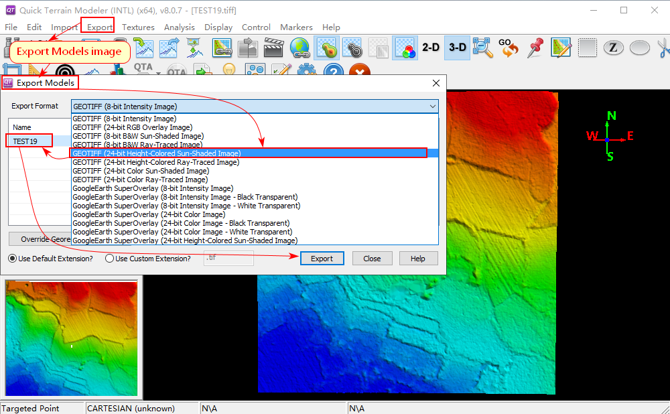Select the rectangle selection area tool
Screen dimensions: 670x414
click(588, 48)
